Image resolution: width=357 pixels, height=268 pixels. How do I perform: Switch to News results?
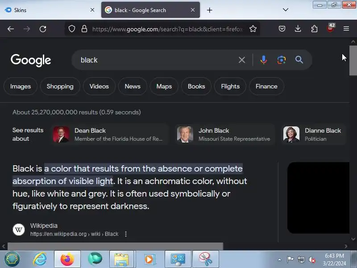pyautogui.click(x=133, y=86)
